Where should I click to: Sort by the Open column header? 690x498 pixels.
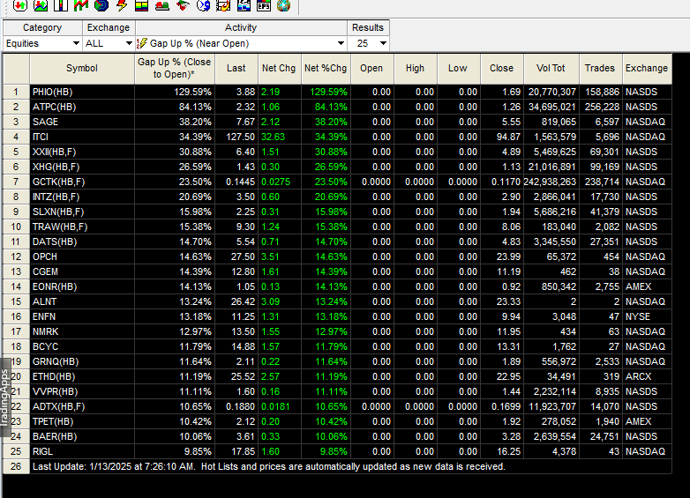(371, 69)
